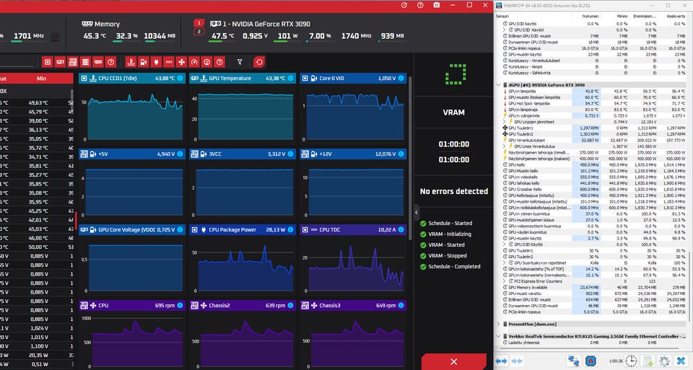Toggle current sensors filter icon

[169, 62]
